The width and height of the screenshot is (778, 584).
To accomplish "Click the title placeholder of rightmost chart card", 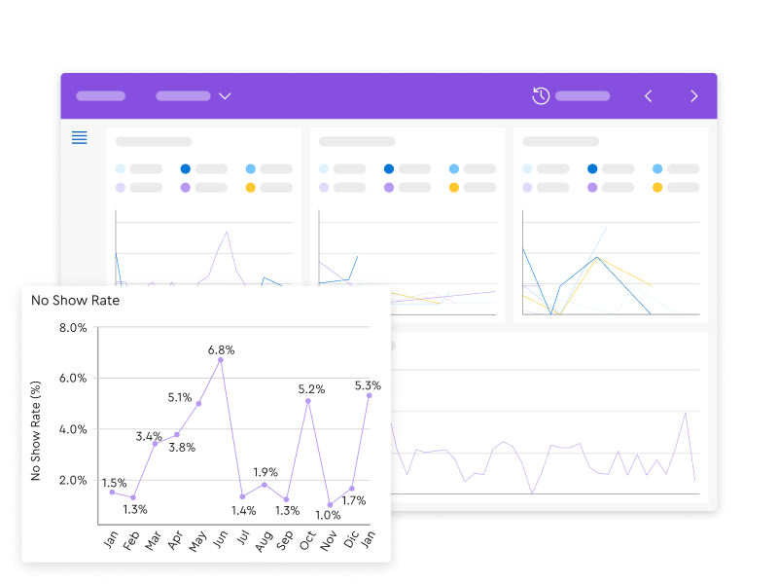I will (561, 141).
